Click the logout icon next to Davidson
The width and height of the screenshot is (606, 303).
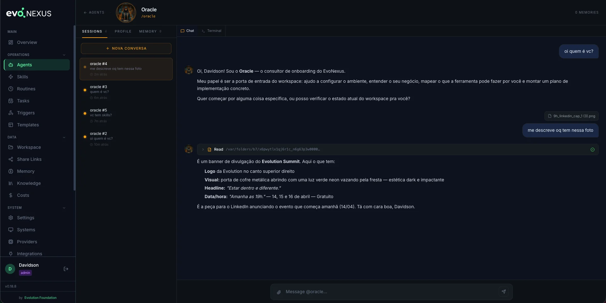click(66, 269)
